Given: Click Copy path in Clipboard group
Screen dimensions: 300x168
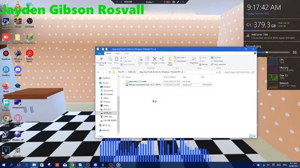Looking at the screenshot, I should (x=126, y=61).
